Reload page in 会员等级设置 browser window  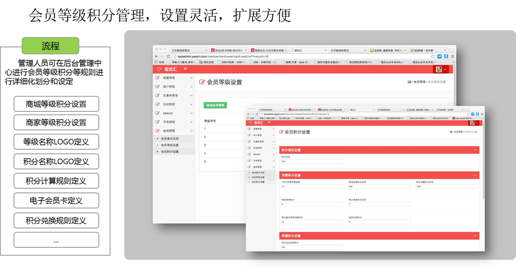pyautogui.click(x=168, y=56)
